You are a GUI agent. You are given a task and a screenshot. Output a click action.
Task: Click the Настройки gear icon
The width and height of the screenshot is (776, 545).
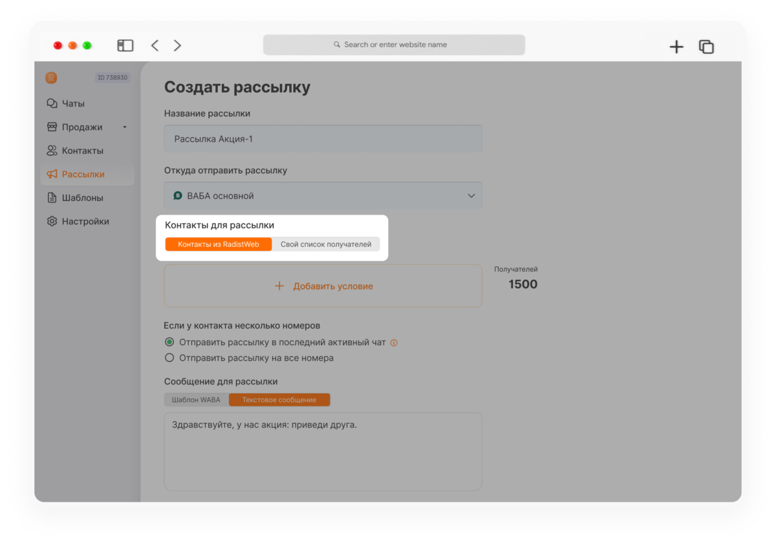[x=52, y=221]
